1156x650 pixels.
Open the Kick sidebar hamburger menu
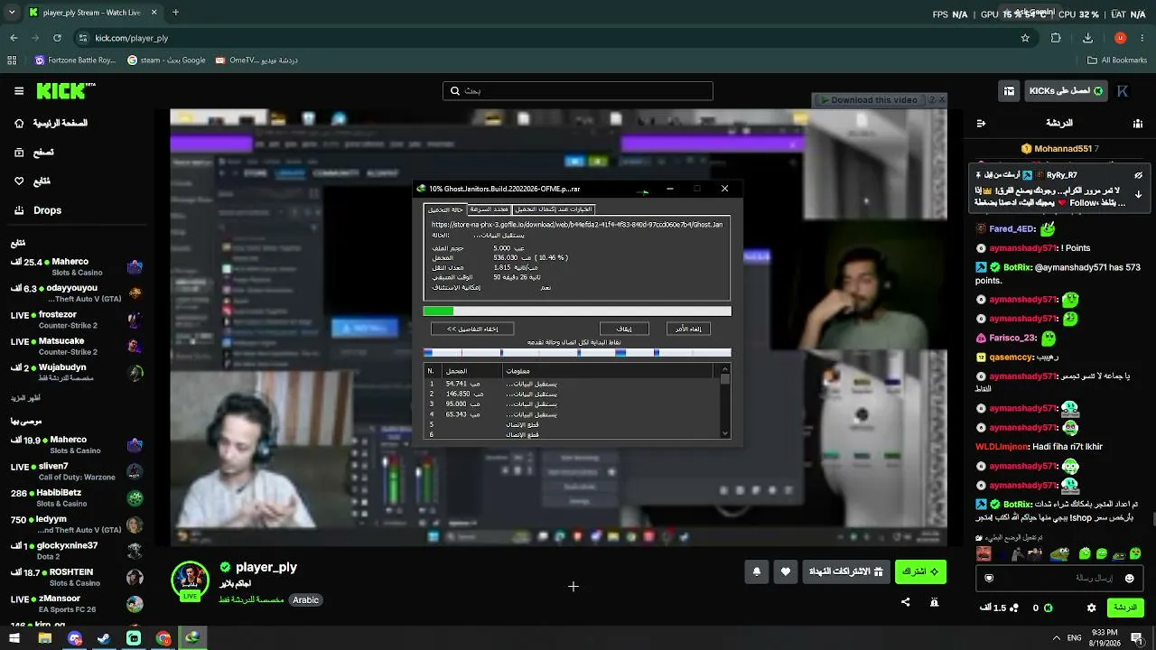coord(18,91)
